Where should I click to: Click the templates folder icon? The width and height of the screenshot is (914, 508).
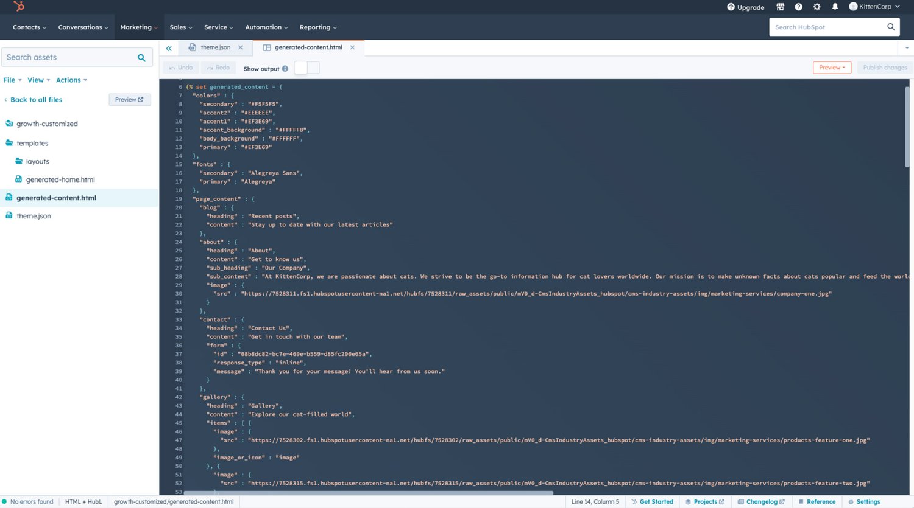click(9, 143)
